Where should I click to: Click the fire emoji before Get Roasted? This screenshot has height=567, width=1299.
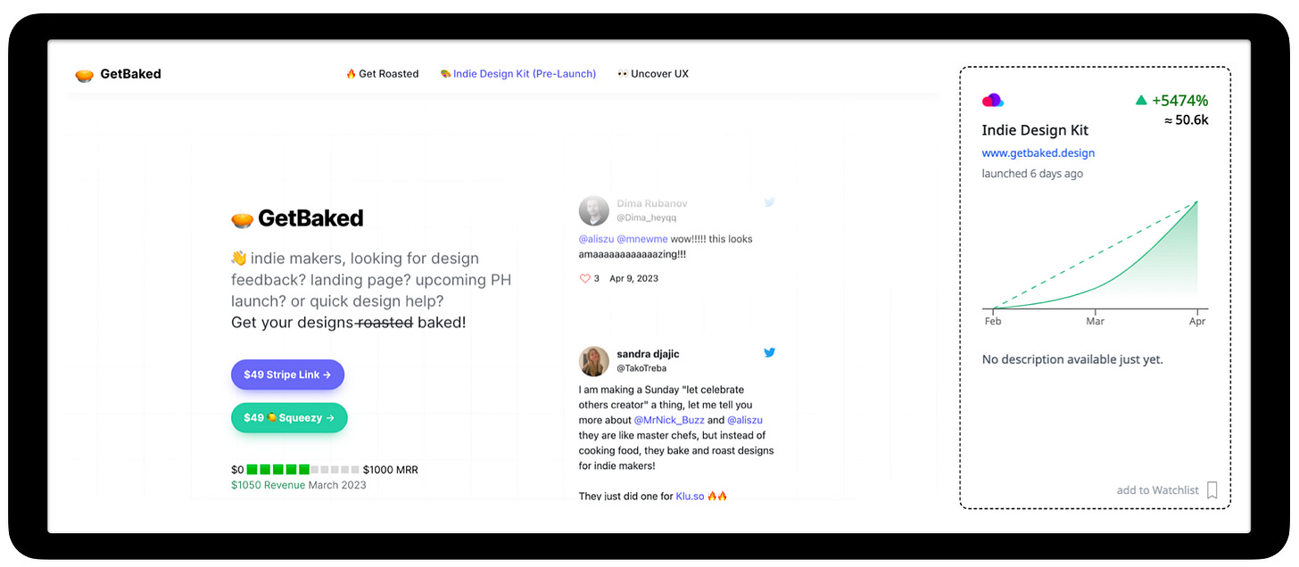click(x=351, y=74)
